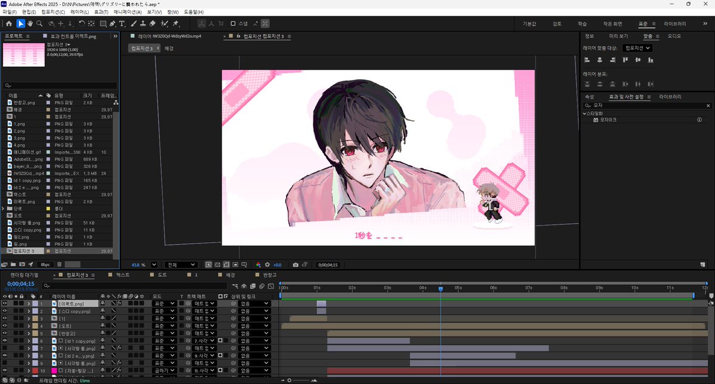Select the Rotation tool
Image resolution: width=715 pixels, height=384 pixels.
[x=81, y=24]
